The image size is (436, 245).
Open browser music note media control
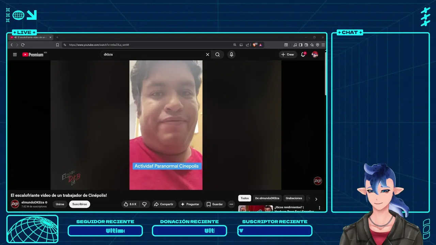click(295, 45)
